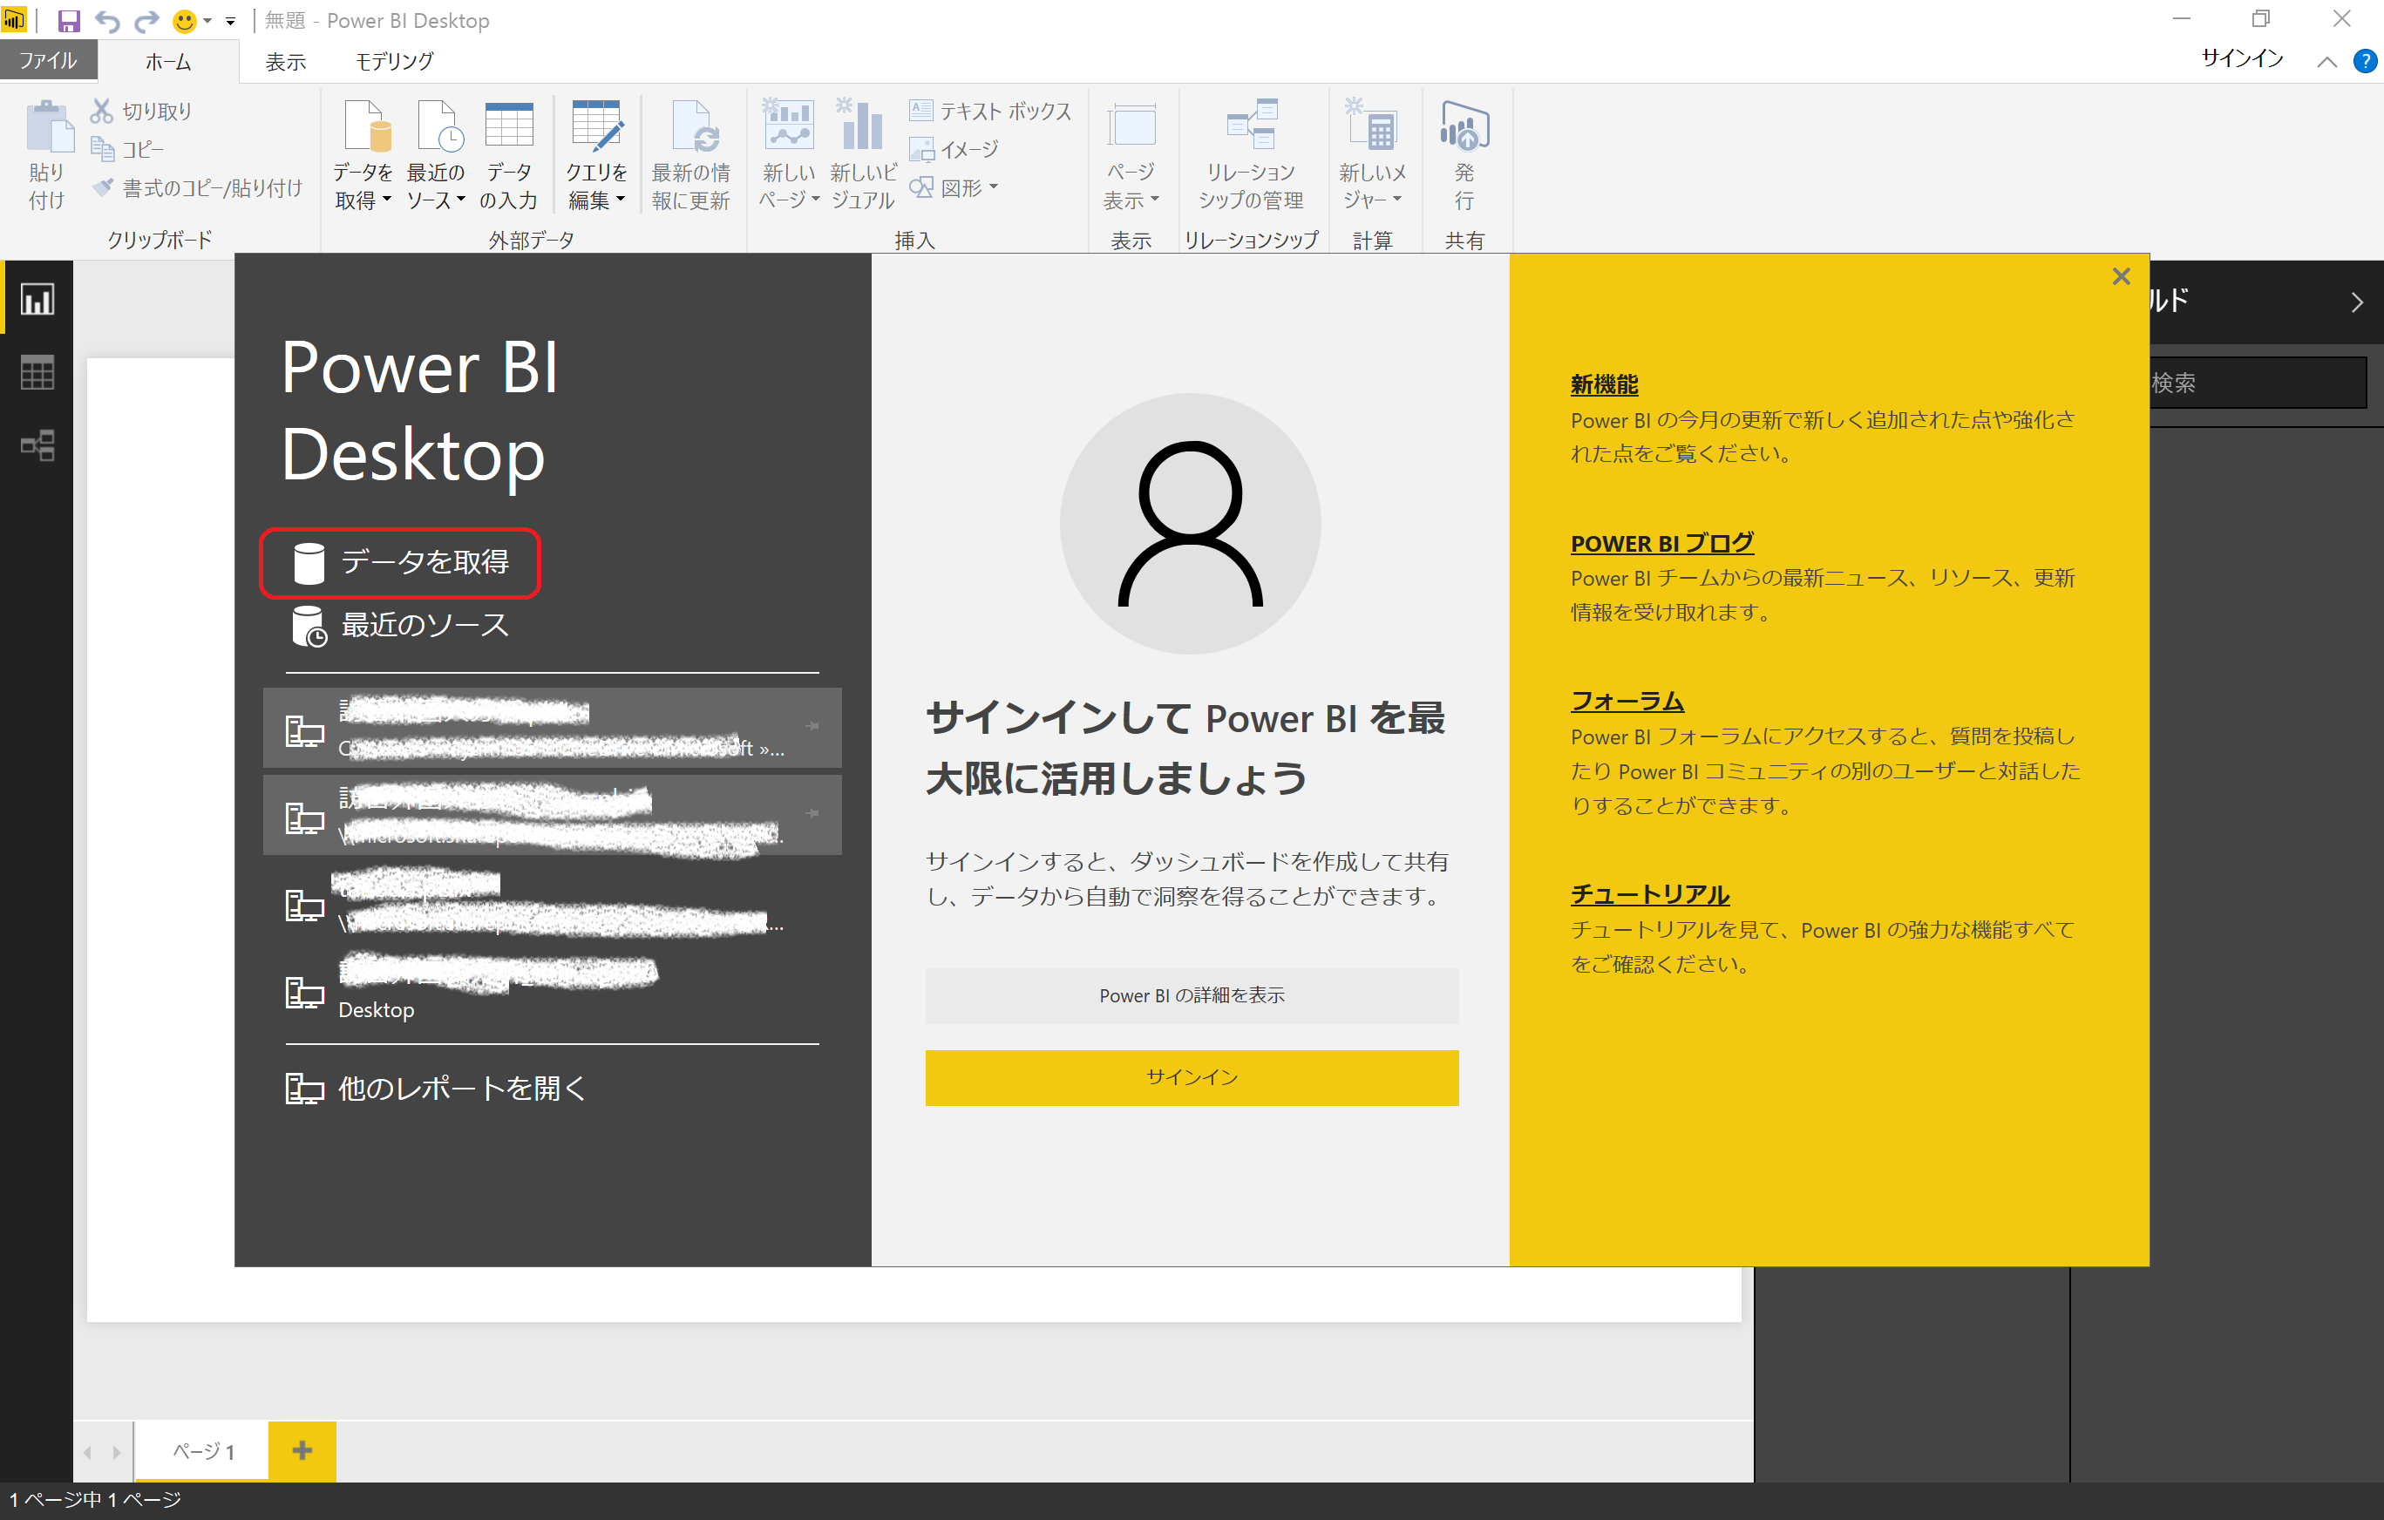The height and width of the screenshot is (1520, 2384).
Task: Insert a テキスト ボックス from ribbon
Action: (x=990, y=111)
